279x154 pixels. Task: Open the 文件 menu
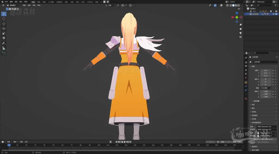[6, 2]
